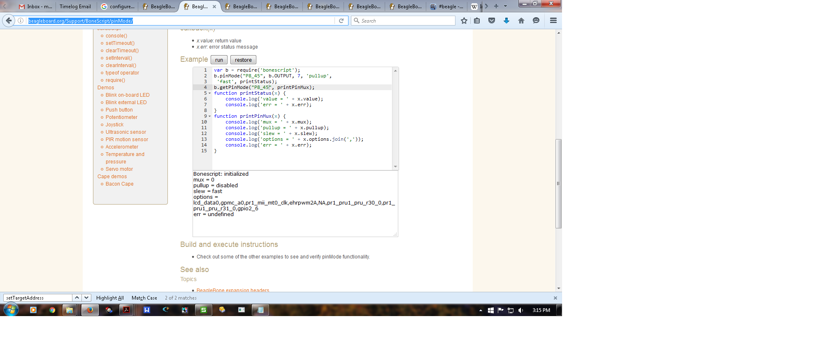Open the require() sidebar link
Screen dimensions: 813x349
[x=115, y=80]
